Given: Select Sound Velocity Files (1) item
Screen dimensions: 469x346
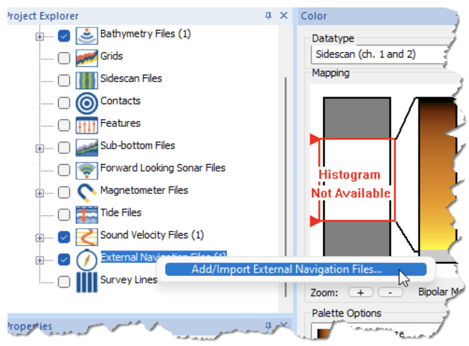Looking at the screenshot, I should (152, 235).
